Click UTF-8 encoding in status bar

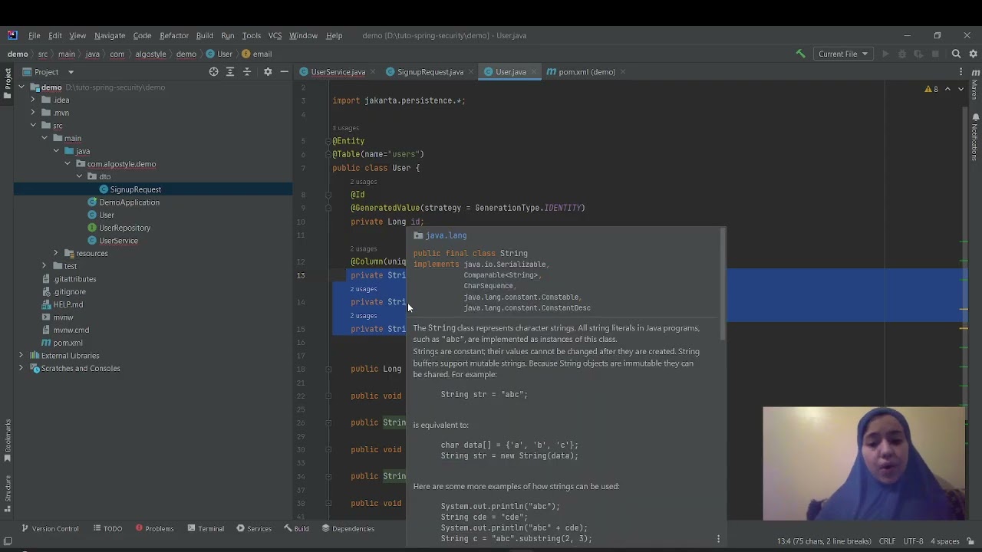pos(913,540)
